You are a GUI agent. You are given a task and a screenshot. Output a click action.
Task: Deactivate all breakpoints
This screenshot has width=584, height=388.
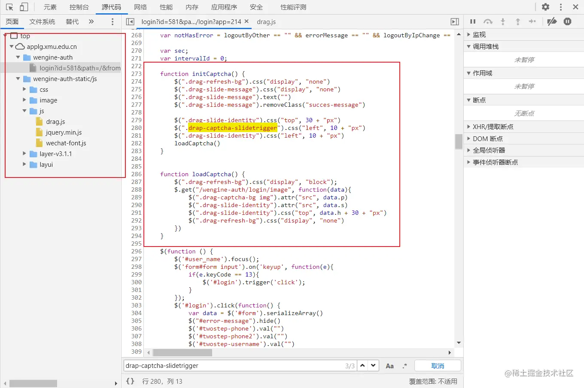(x=552, y=21)
